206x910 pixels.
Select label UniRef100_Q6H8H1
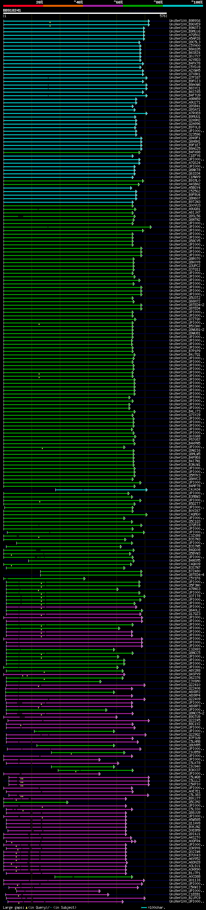click(x=185, y=141)
